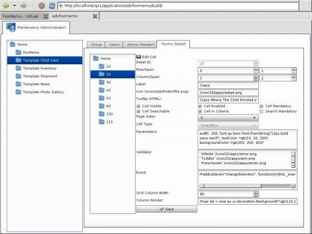Viewport: 312px width, 234px height.
Task: Click the Label input field
Action: (x=228, y=85)
